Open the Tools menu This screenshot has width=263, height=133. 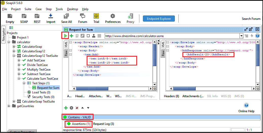(x=59, y=9)
